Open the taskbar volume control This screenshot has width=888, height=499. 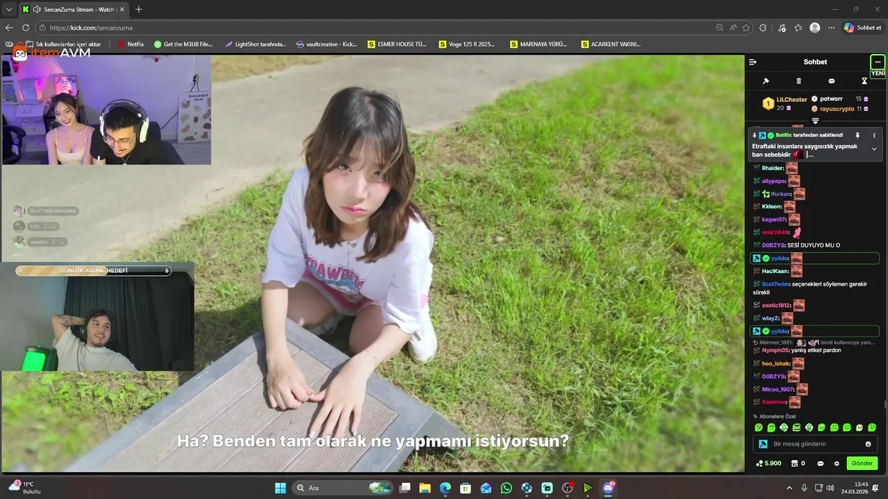pos(830,488)
